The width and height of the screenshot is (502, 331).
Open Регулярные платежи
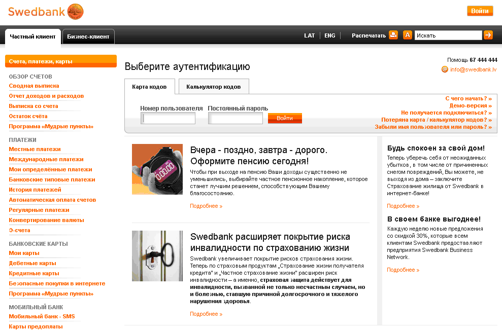point(39,210)
